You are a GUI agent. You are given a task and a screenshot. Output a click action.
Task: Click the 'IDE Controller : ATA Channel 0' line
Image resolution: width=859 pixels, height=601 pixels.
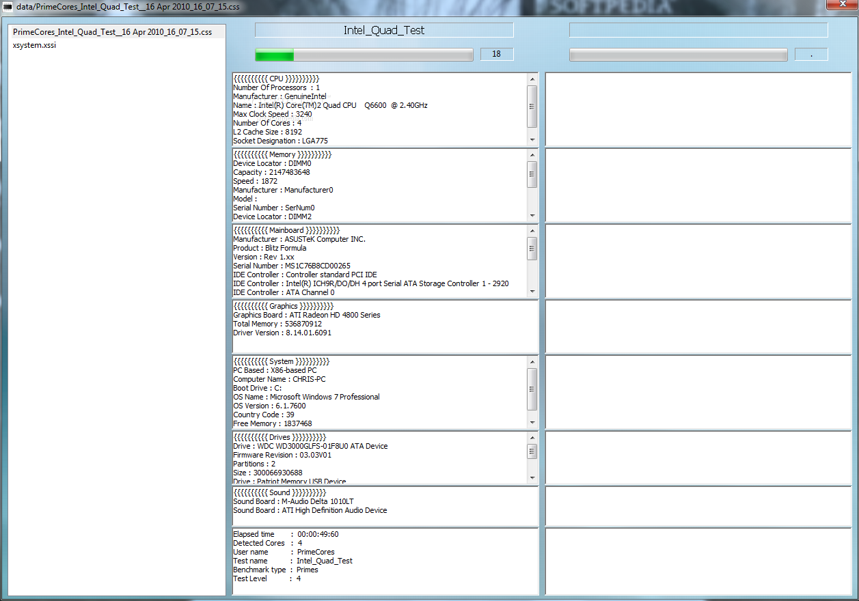(x=284, y=292)
